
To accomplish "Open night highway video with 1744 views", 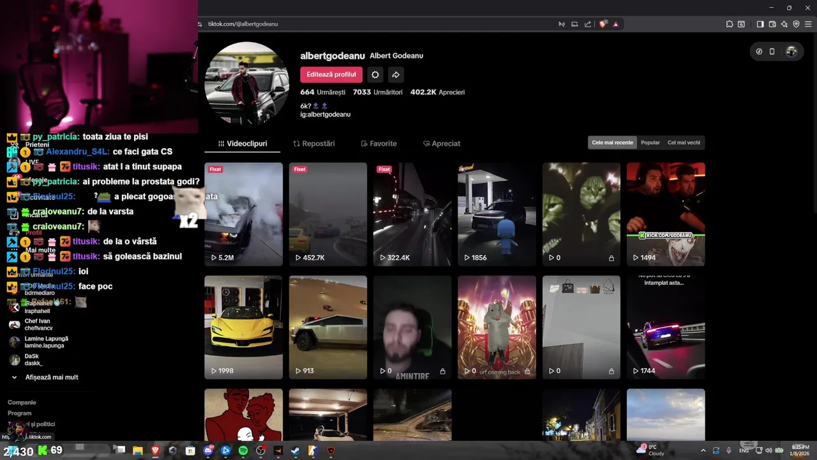I will 666,327.
